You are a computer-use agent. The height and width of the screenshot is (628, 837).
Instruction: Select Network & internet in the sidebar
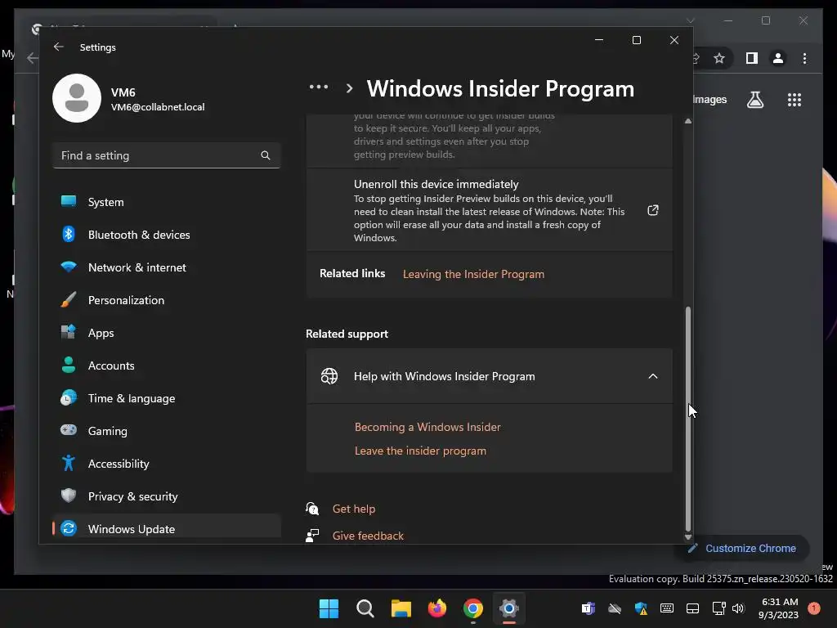pyautogui.click(x=167, y=267)
